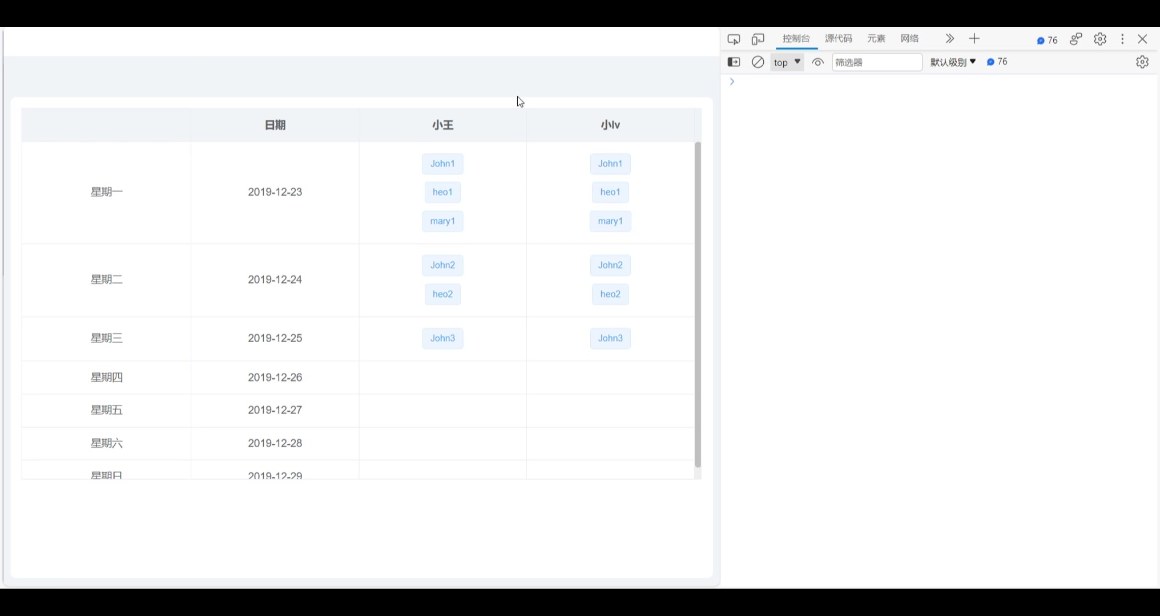This screenshot has height=616, width=1160.
Task: Switch to the 网络 tab
Action: point(909,39)
